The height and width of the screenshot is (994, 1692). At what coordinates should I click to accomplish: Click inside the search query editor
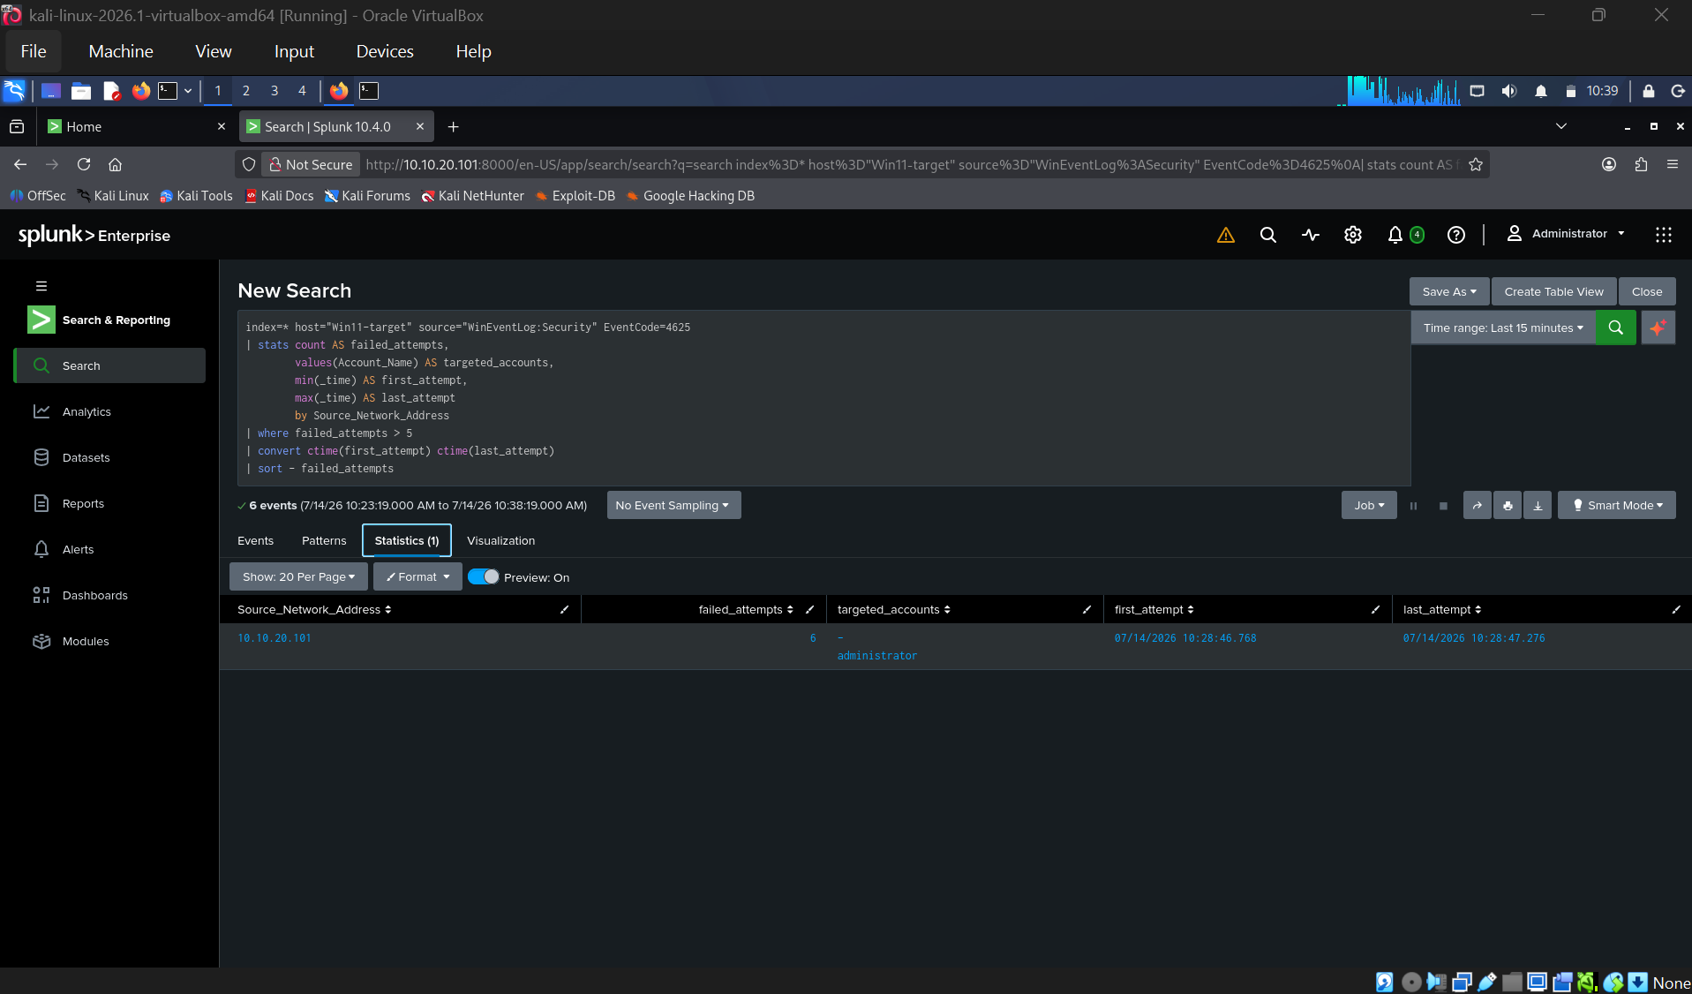pyautogui.click(x=823, y=397)
